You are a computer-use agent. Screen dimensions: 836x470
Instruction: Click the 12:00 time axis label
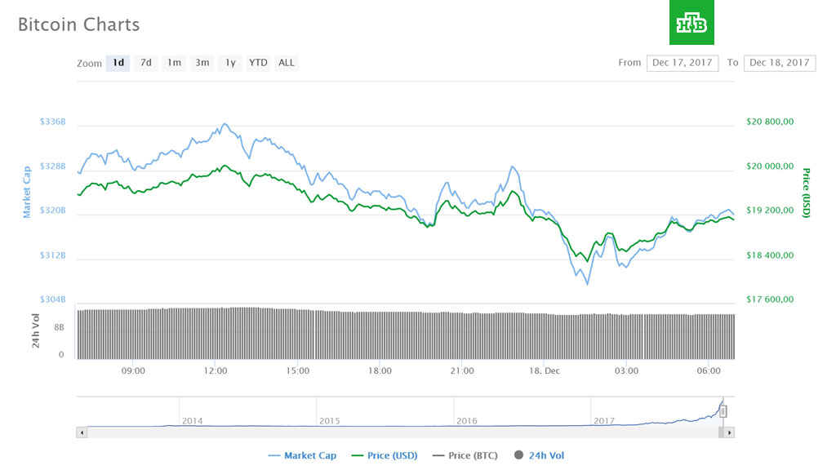tap(216, 371)
